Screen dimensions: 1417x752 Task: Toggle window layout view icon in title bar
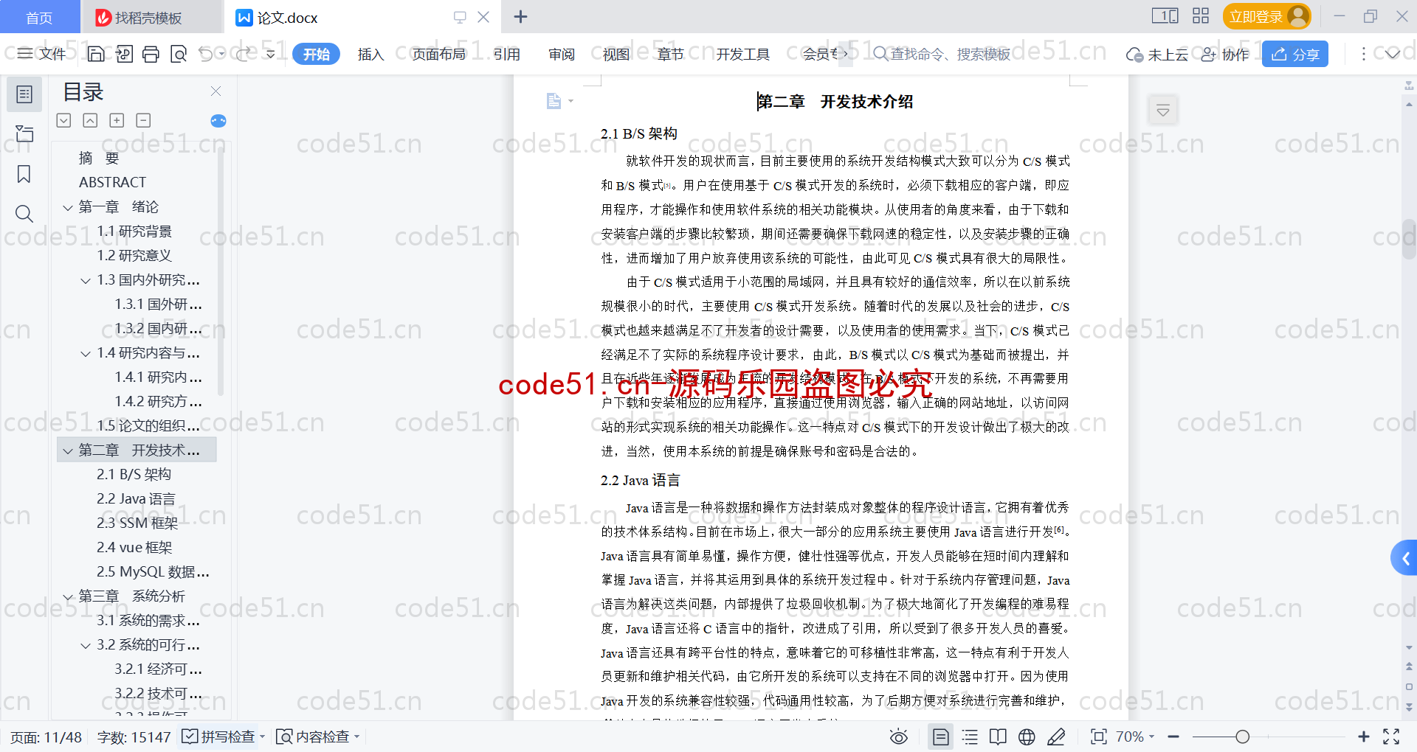coord(1165,16)
